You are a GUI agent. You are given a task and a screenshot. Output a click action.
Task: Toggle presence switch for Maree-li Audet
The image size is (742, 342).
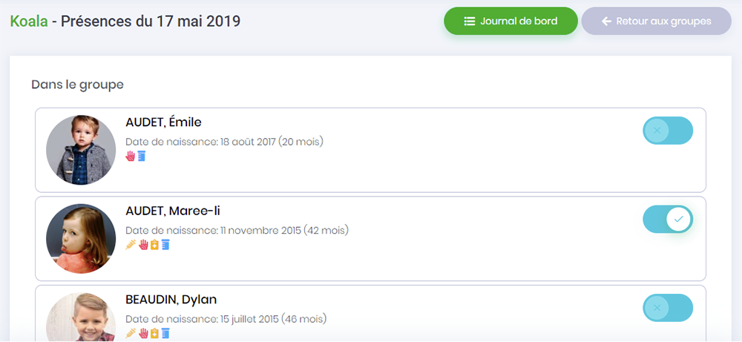click(x=668, y=219)
